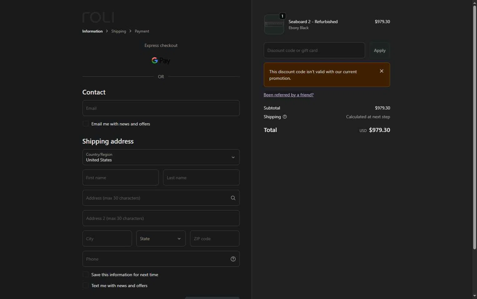The width and height of the screenshot is (477, 299).
Task: Expand the State dropdown
Action: (x=161, y=239)
